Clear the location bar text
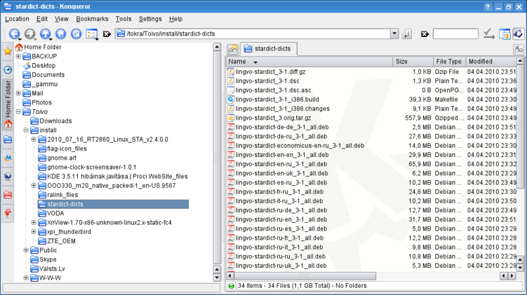The image size is (527, 295). (x=107, y=34)
